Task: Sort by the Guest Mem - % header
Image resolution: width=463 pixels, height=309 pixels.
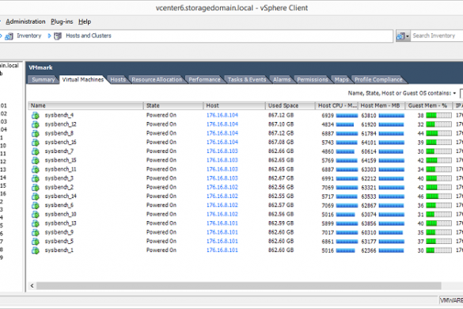Action: 429,105
